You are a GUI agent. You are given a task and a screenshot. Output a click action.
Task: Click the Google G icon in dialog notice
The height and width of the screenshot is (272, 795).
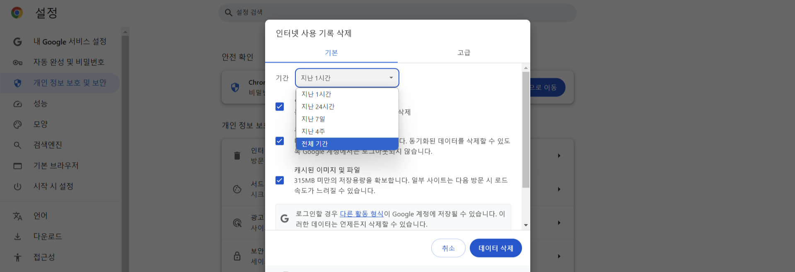click(285, 219)
